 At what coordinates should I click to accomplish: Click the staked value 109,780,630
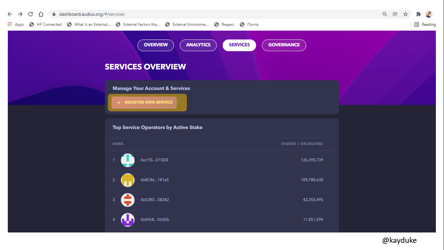(312, 180)
